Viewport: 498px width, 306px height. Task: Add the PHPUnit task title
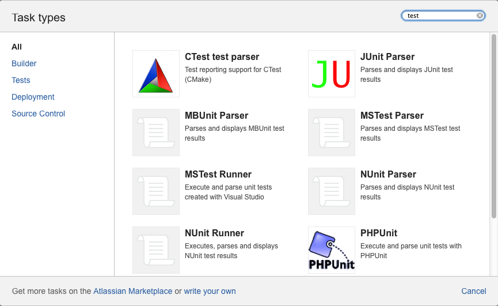pyautogui.click(x=379, y=233)
